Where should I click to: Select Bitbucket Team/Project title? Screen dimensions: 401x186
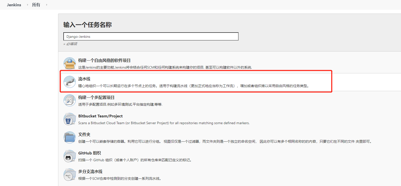point(100,116)
